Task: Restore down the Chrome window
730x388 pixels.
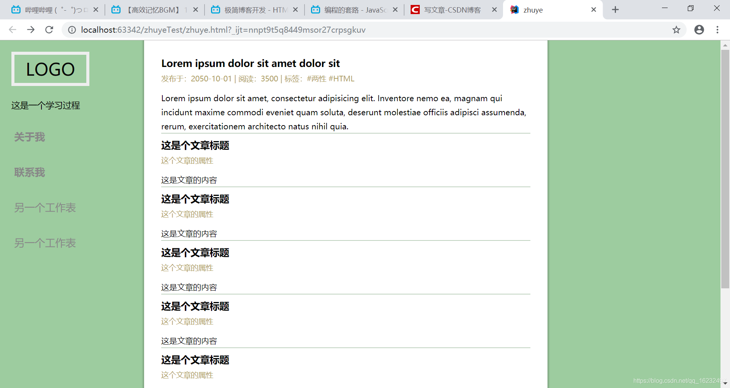Action: [x=690, y=8]
